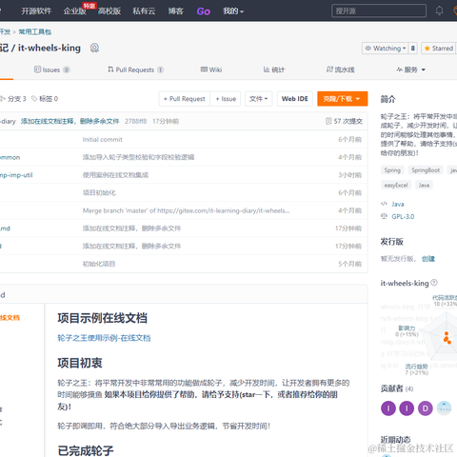457x457 pixels.
Task: Click the Spring topic tag
Action: tap(392, 170)
